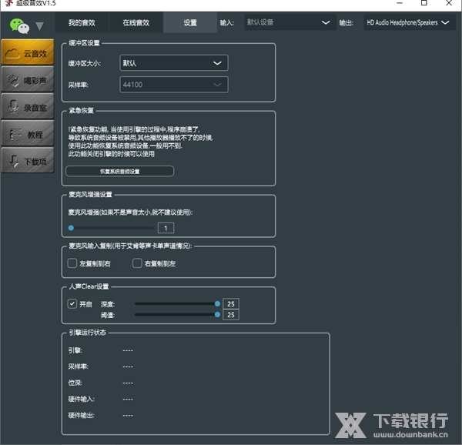
Task: Click the 引擎运行状态 group title
Action: (87, 333)
